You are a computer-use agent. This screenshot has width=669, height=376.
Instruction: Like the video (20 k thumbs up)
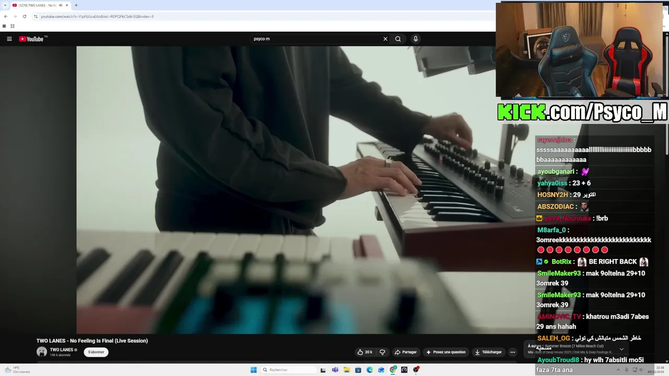click(x=365, y=352)
